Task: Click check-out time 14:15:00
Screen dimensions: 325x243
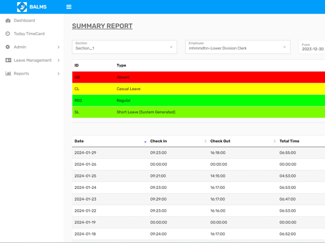Action: 218,176
